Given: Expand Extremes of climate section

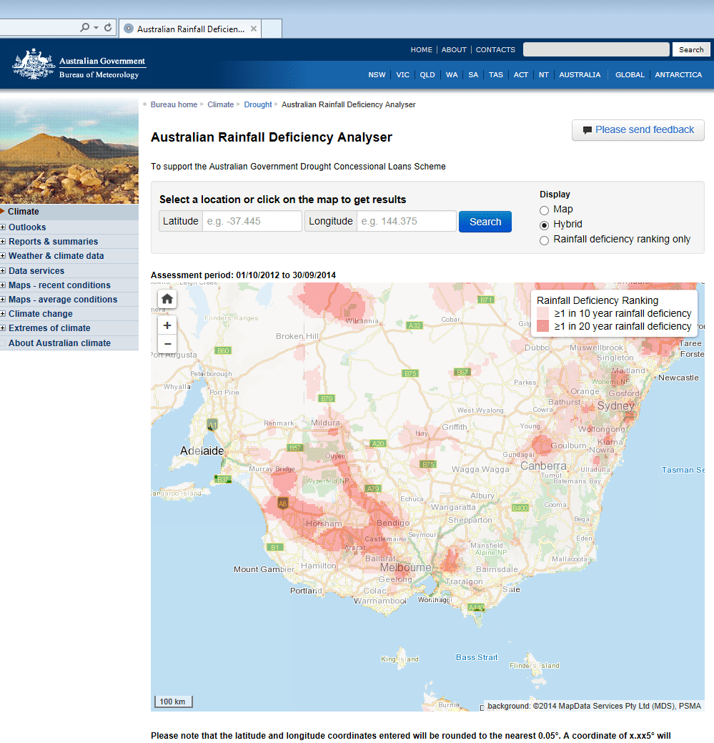Looking at the screenshot, I should point(3,328).
